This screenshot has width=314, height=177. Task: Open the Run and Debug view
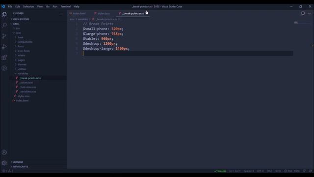[x=4, y=47]
